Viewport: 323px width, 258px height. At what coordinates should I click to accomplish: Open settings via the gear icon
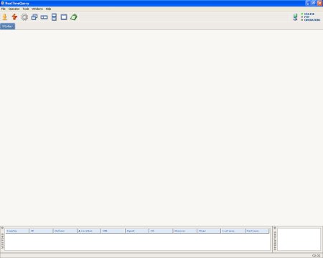pos(24,17)
